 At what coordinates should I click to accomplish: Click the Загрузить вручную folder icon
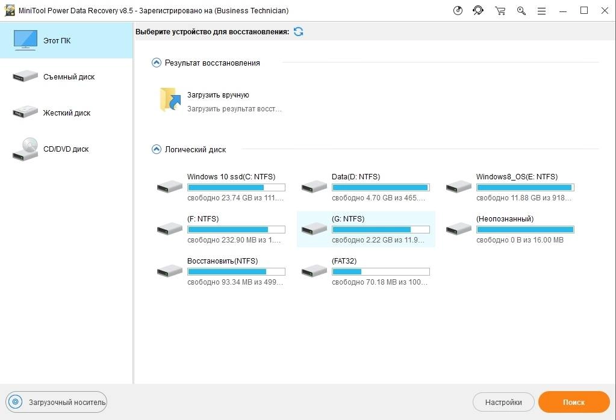point(170,100)
